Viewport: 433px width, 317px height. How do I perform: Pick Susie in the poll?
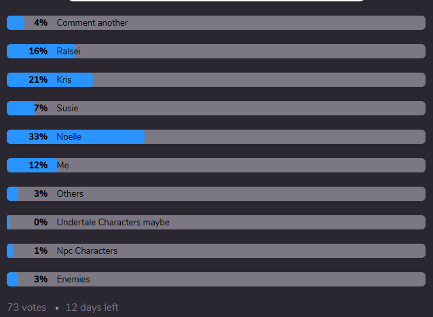point(216,108)
